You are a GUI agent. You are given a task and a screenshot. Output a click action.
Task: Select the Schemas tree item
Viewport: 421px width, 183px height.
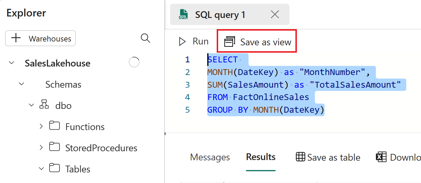point(63,84)
